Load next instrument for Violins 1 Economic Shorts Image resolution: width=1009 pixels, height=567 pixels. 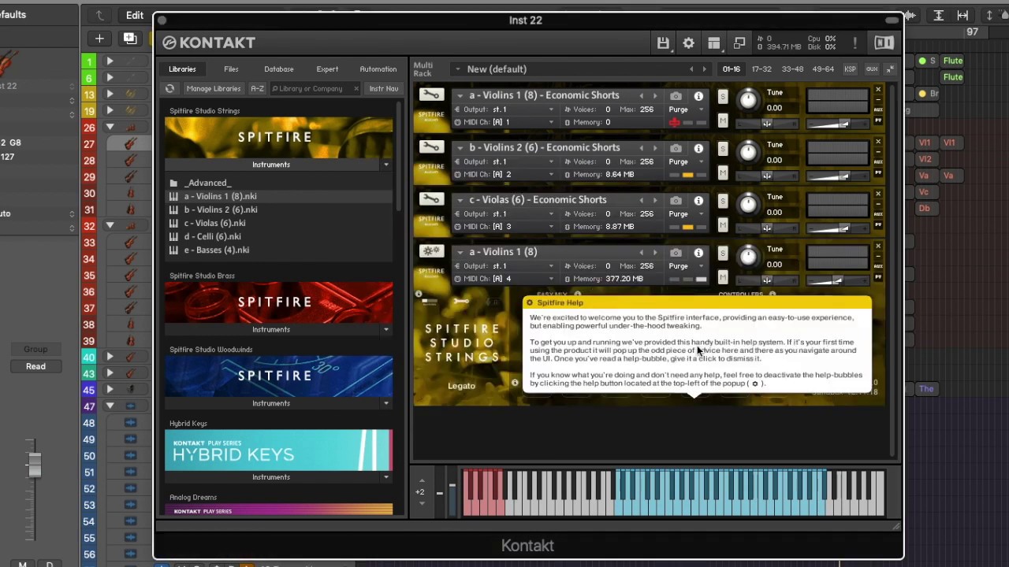tap(654, 96)
